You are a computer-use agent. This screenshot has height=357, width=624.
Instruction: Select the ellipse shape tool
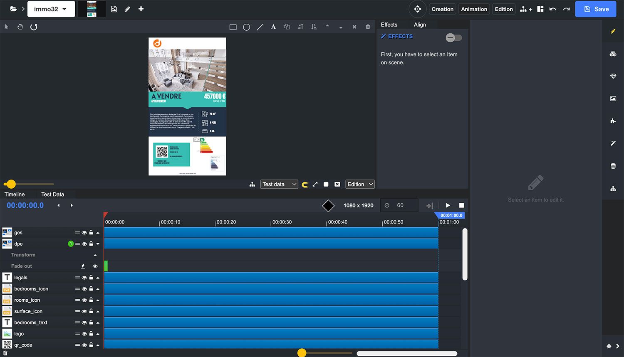pyautogui.click(x=246, y=27)
